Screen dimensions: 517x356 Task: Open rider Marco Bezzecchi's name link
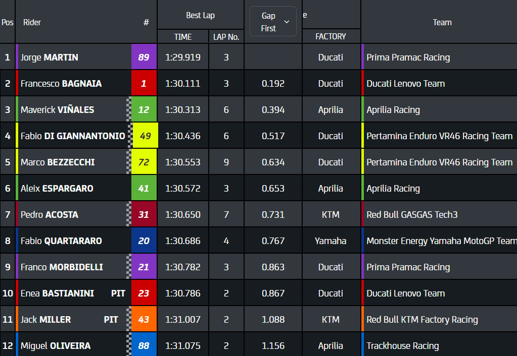tap(58, 162)
